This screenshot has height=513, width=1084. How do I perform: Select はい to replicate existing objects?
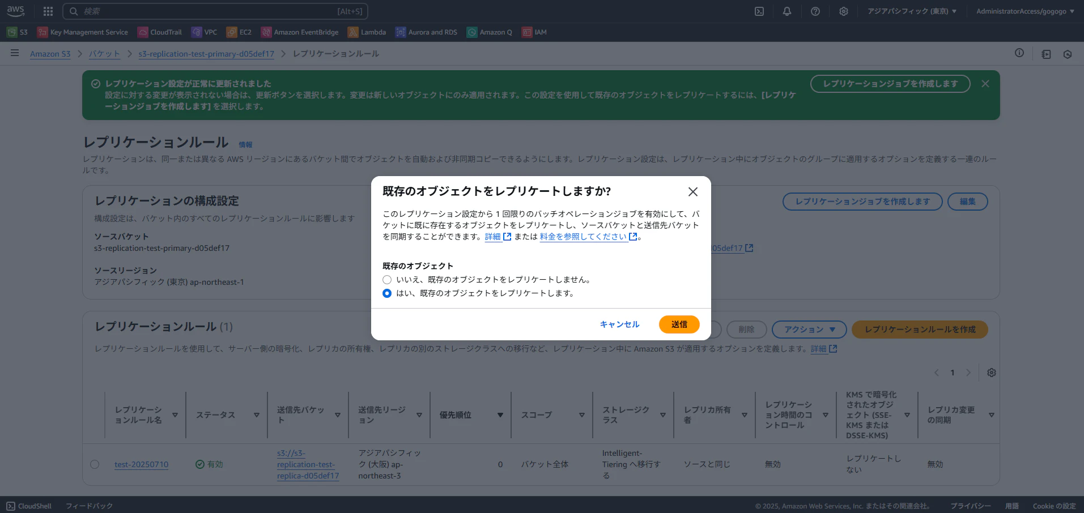pos(387,293)
